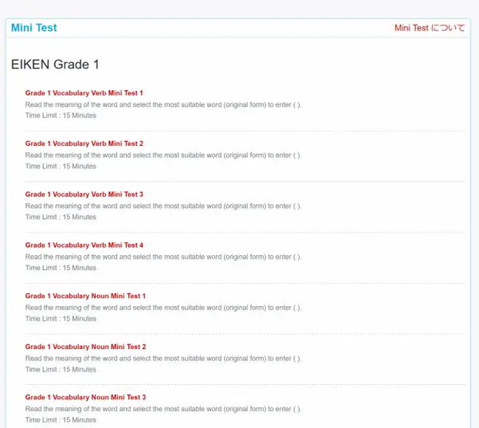This screenshot has height=428, width=479.
Task: Click the description under Verb Mini Test 3
Action: tap(163, 206)
